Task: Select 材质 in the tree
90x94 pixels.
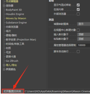Action: [8, 48]
